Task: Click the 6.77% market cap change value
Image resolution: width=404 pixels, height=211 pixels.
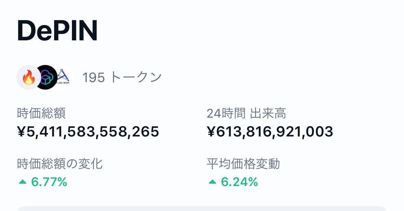Action: pos(49,182)
